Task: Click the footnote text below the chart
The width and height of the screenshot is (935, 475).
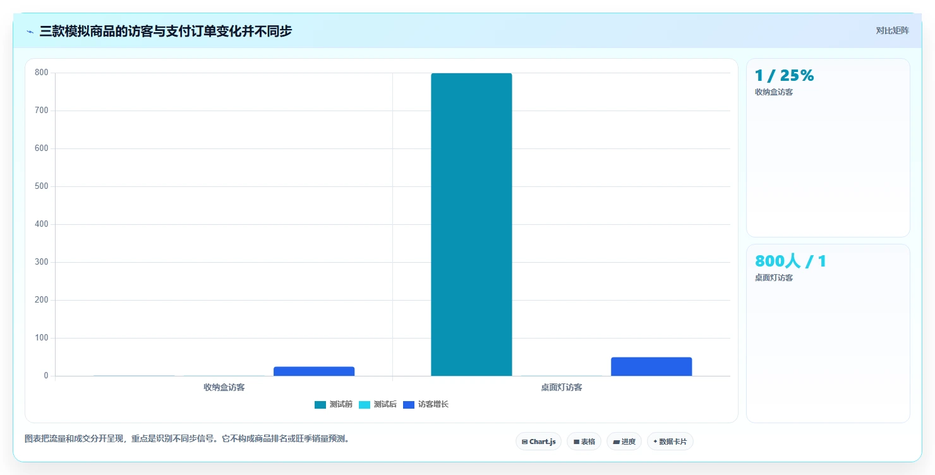Action: coord(187,438)
